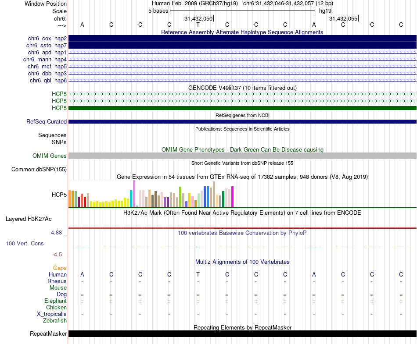
Task: Select the chr6_apd_hap1 haplotype label
Action: pyautogui.click(x=47, y=52)
